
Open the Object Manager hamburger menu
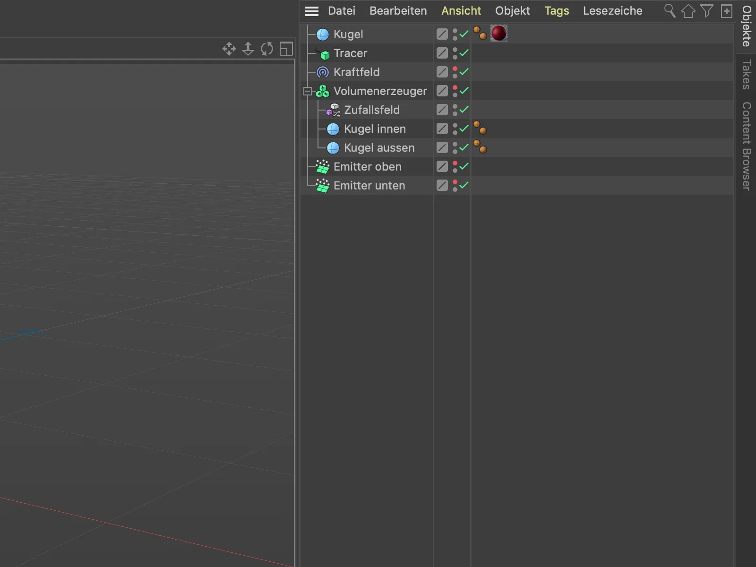tap(312, 11)
